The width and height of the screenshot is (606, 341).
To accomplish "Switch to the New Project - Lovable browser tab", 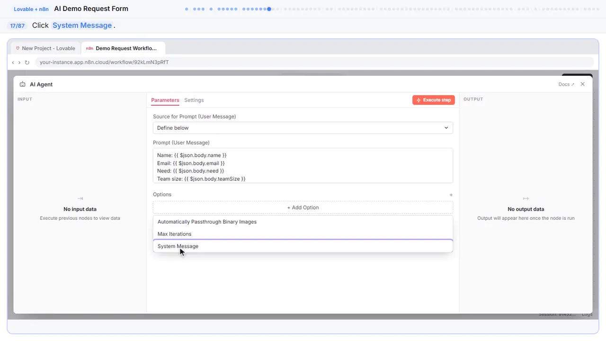I will pos(45,48).
